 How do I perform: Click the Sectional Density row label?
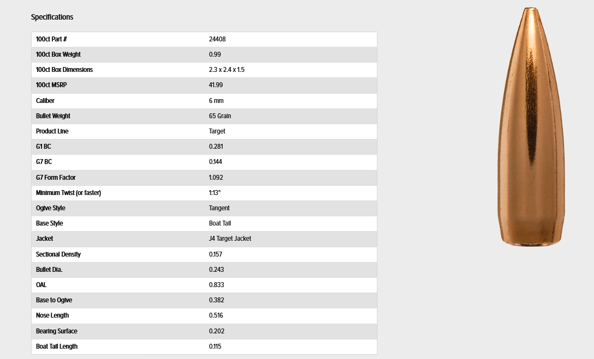tap(58, 254)
